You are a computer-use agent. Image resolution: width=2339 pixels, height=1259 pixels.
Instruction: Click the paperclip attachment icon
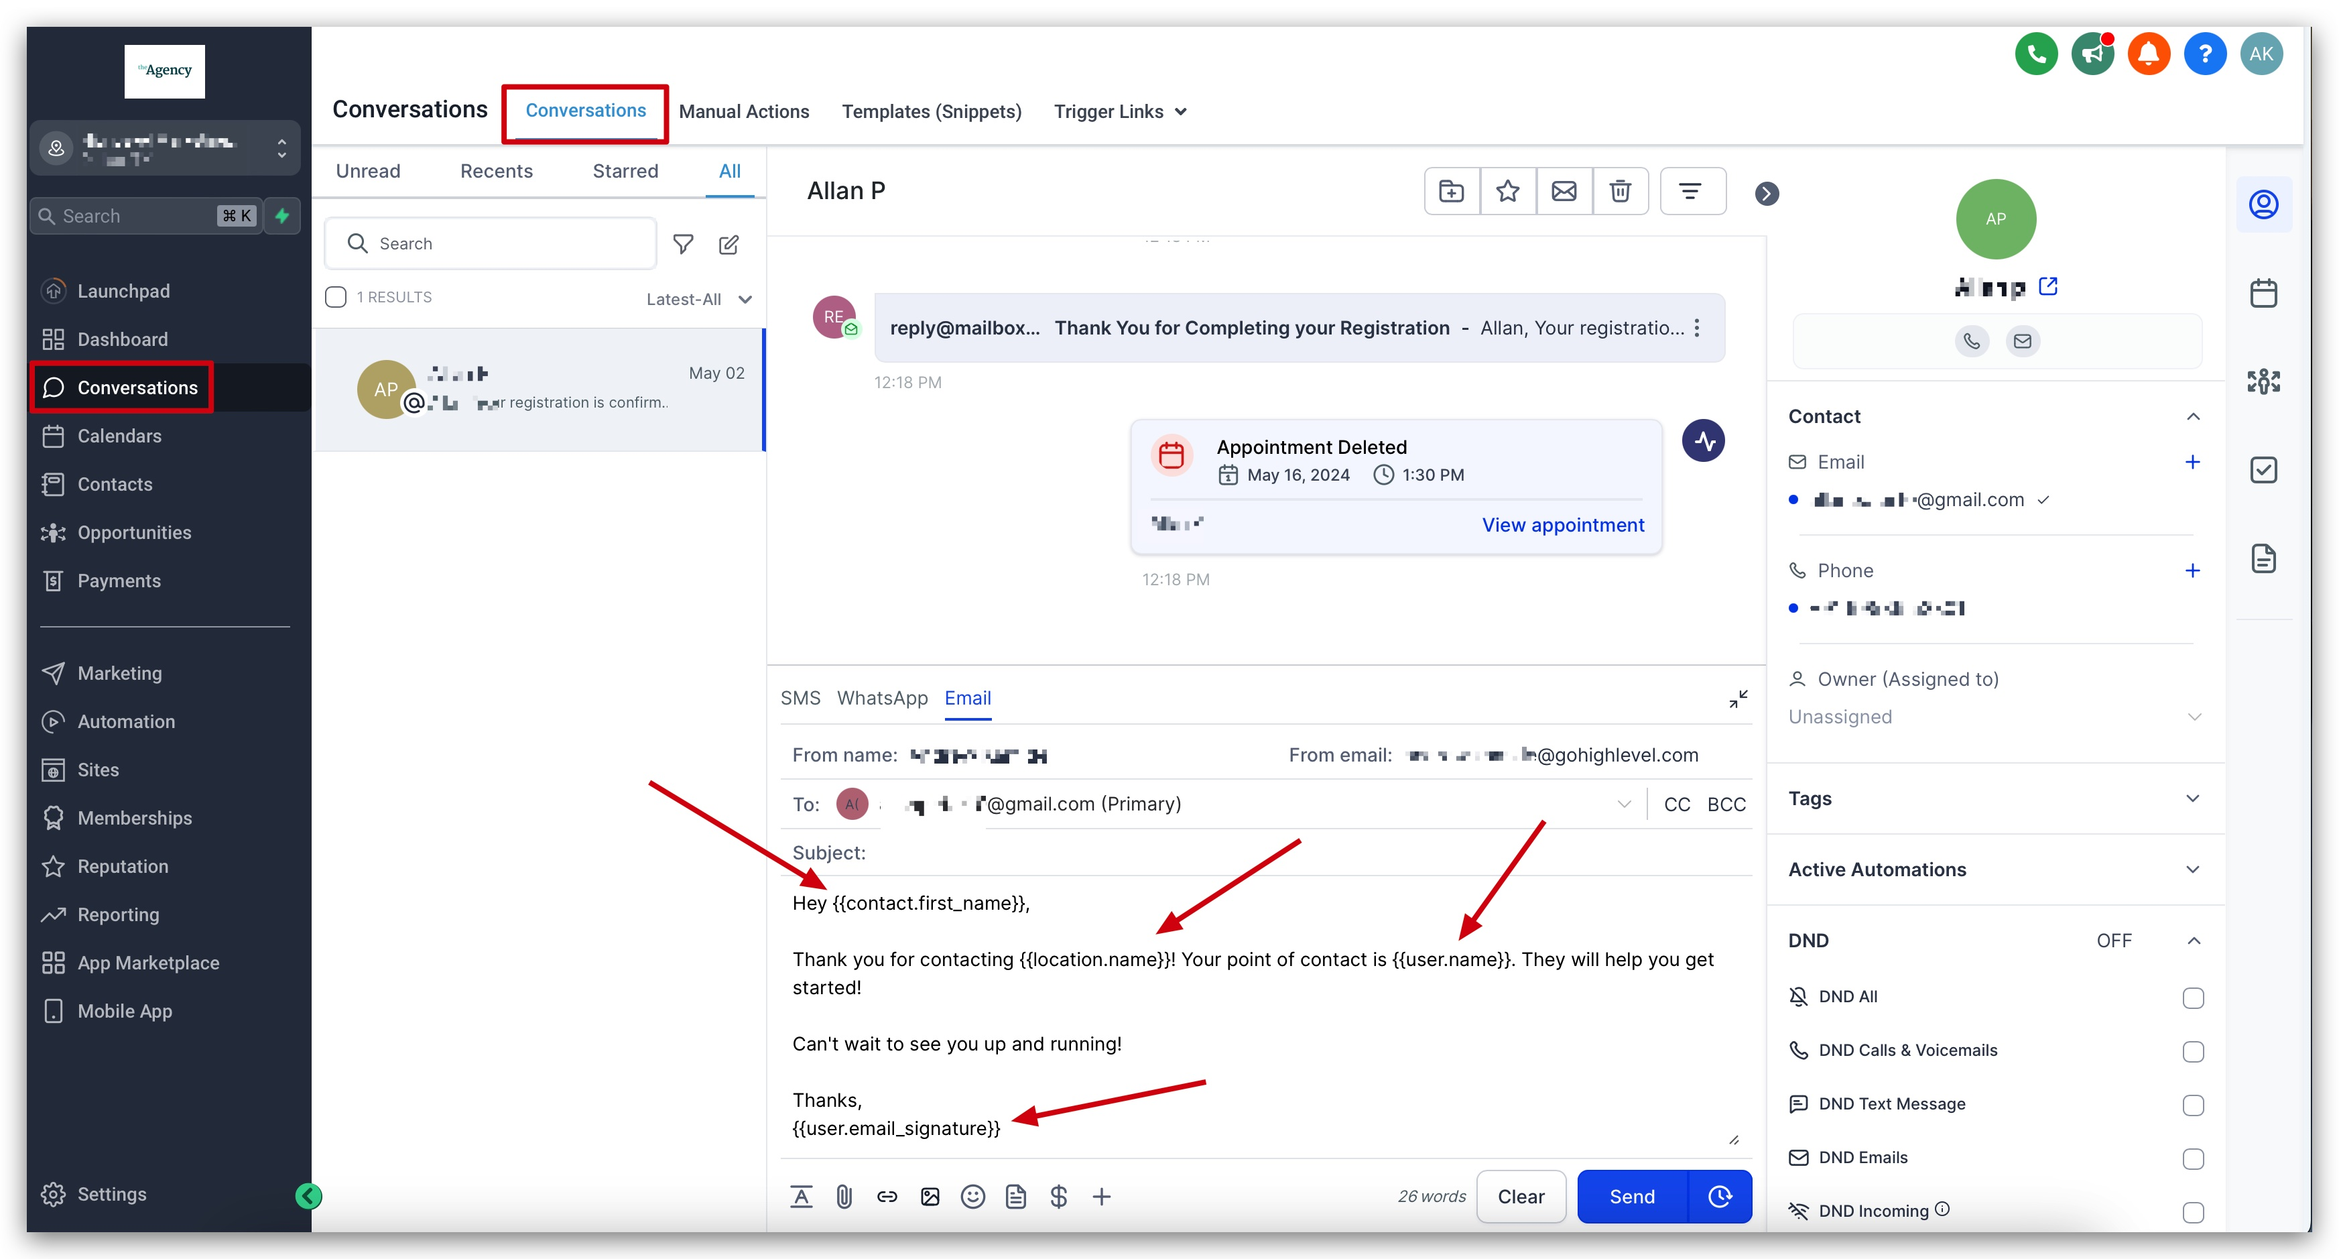point(844,1197)
